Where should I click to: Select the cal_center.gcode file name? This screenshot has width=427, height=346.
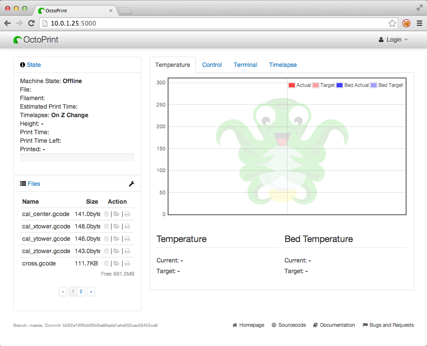pos(46,214)
